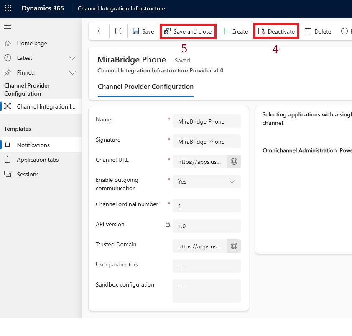Expand the Latest section chevron

(72, 58)
